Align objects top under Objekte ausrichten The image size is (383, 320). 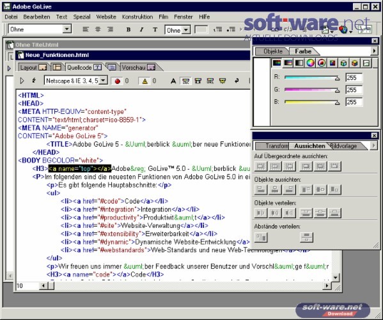(x=306, y=189)
